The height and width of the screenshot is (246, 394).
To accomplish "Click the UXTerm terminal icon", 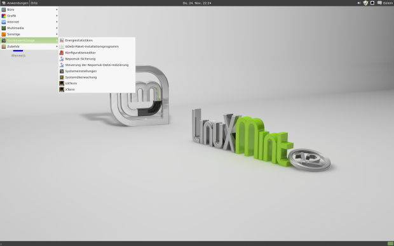I will coord(62,83).
